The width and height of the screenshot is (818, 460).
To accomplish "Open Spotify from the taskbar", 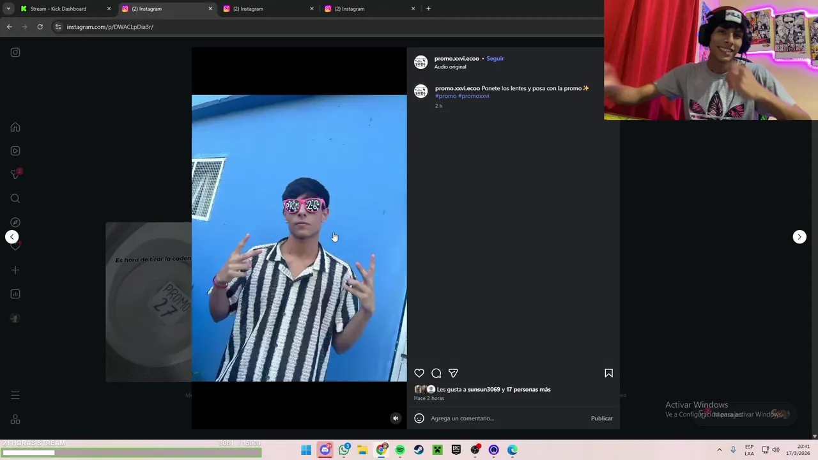I will pos(400,450).
